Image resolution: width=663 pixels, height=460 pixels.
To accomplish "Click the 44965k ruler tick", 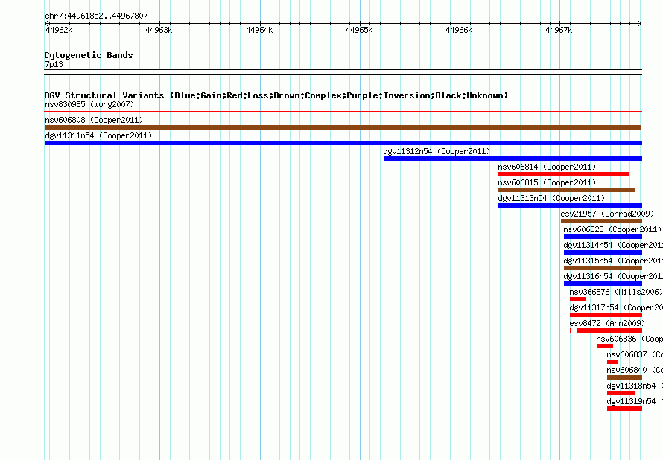I will click(359, 30).
